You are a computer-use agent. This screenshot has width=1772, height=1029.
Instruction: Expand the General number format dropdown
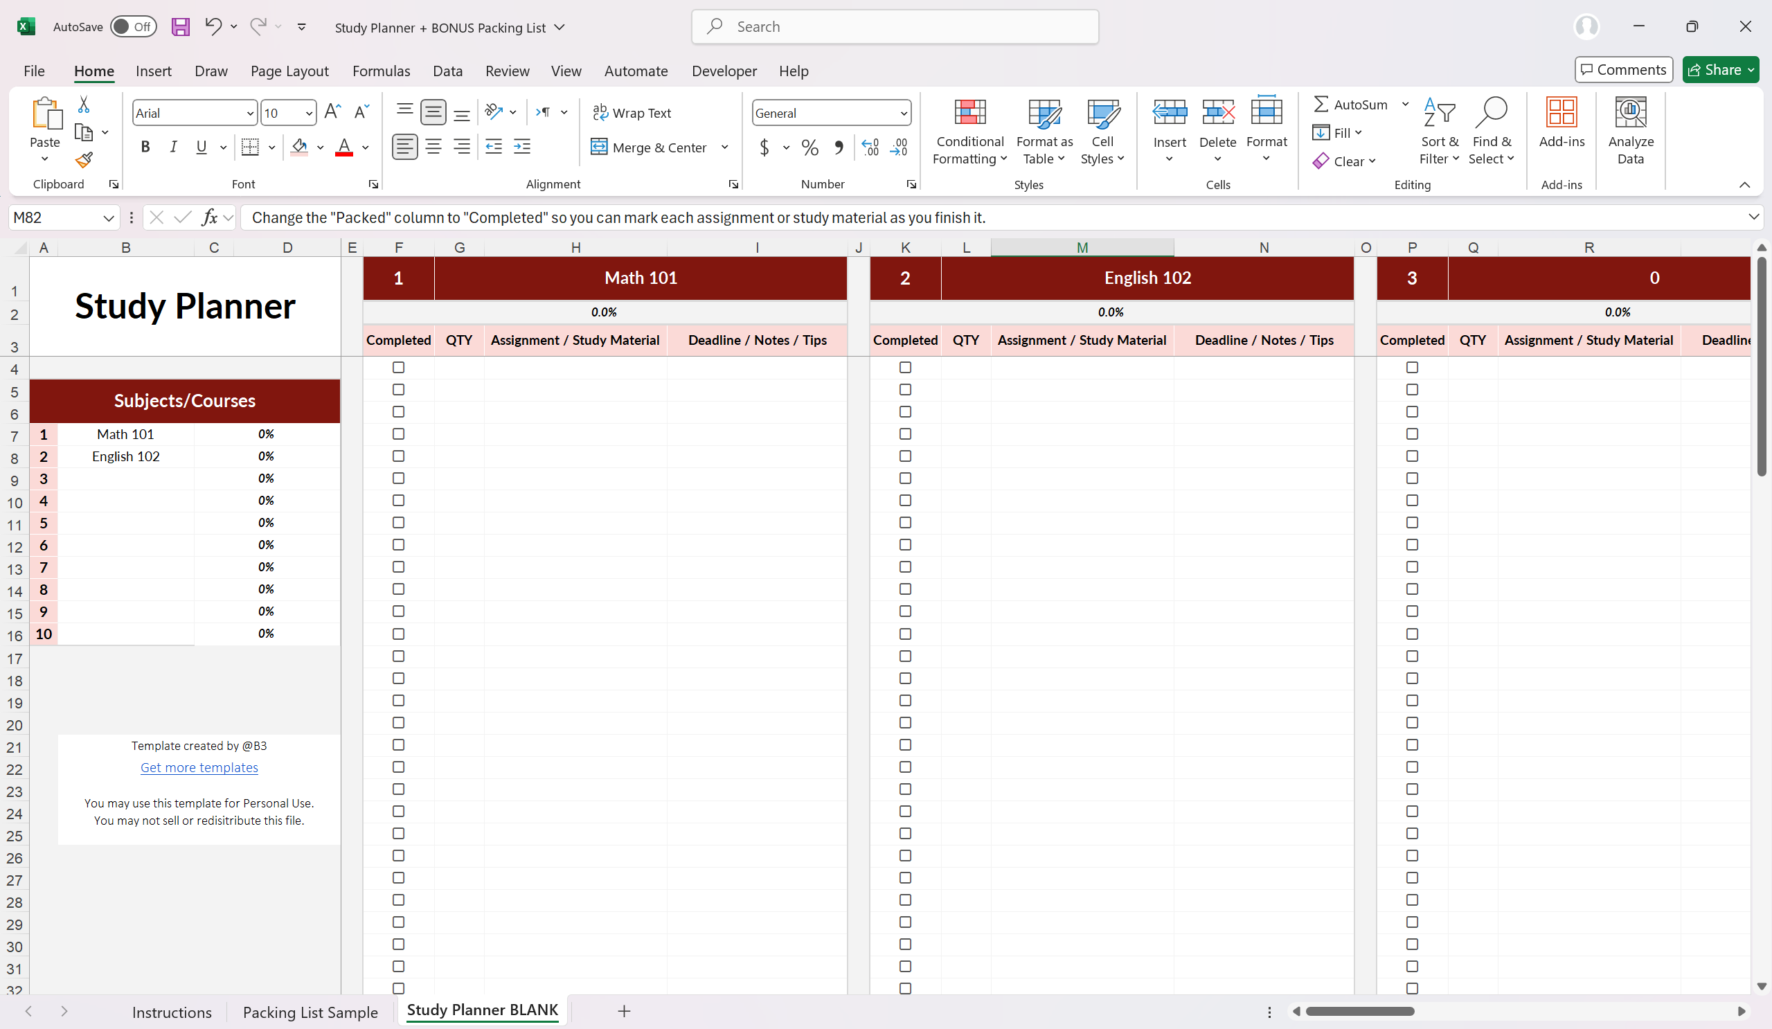point(903,114)
